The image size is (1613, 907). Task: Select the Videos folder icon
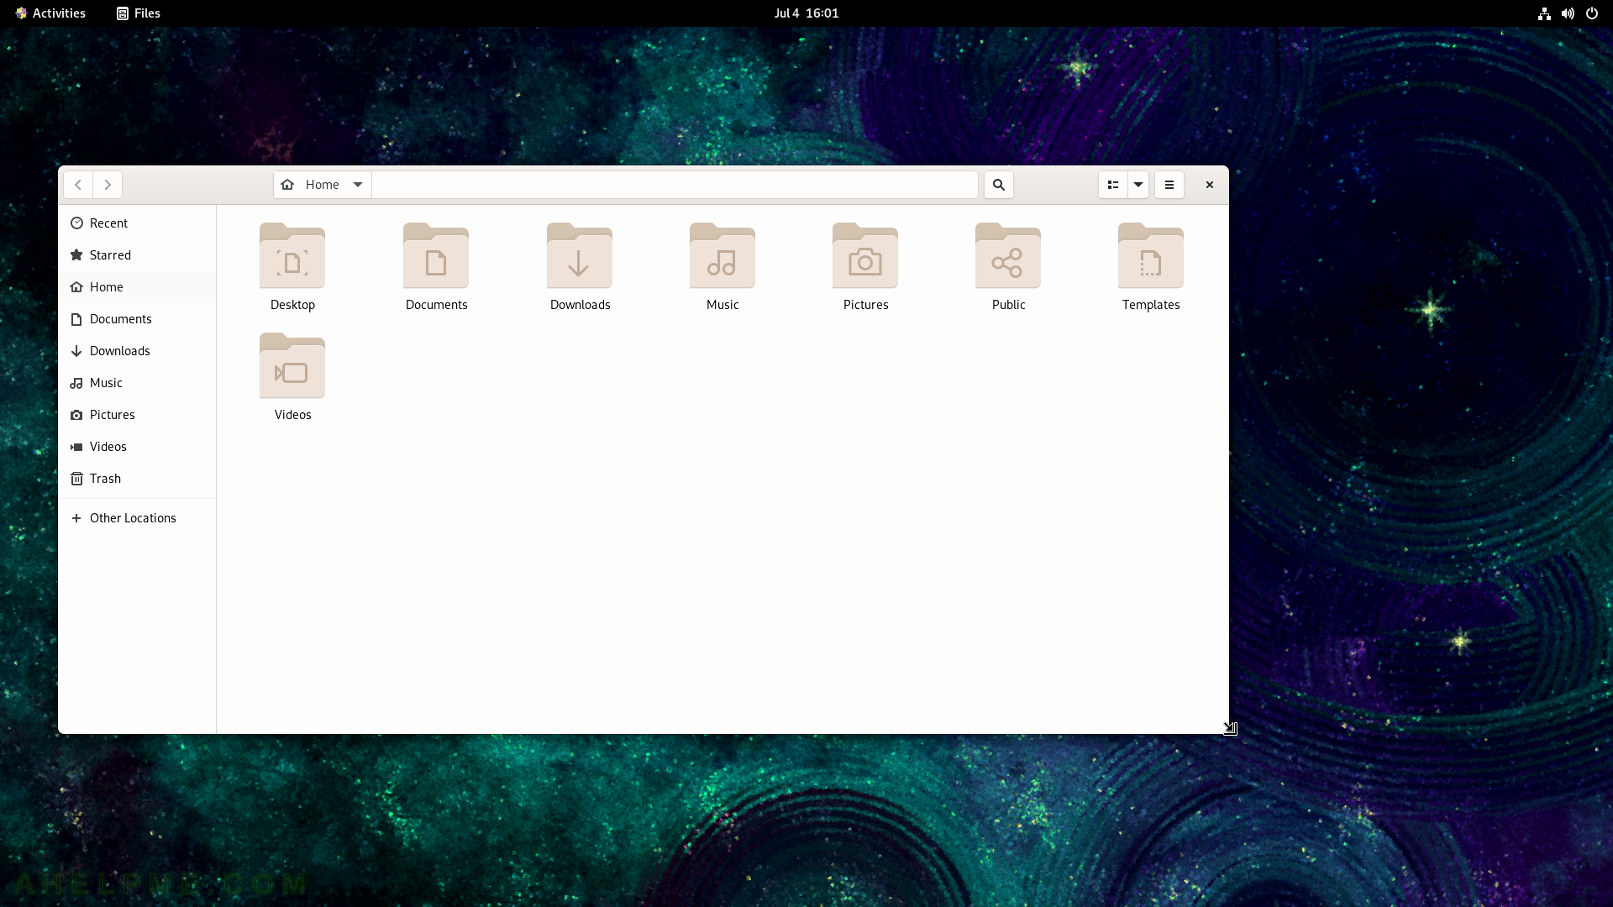pyautogui.click(x=292, y=366)
